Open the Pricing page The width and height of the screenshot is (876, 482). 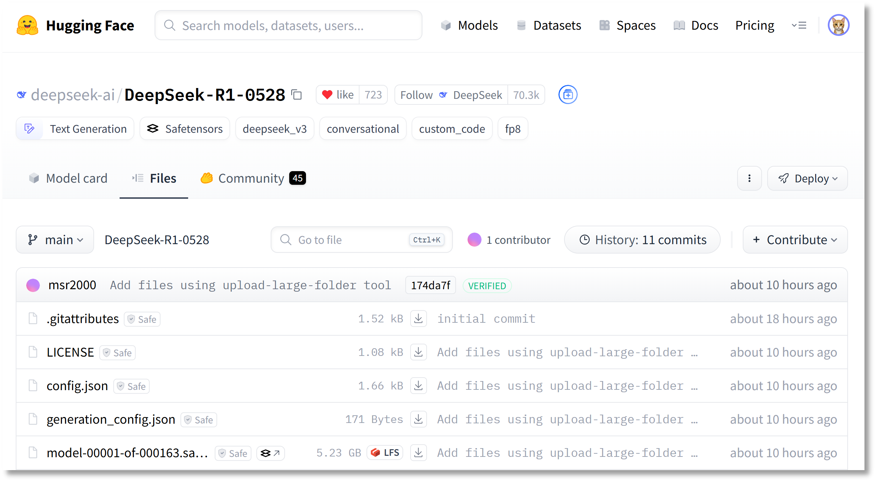755,25
